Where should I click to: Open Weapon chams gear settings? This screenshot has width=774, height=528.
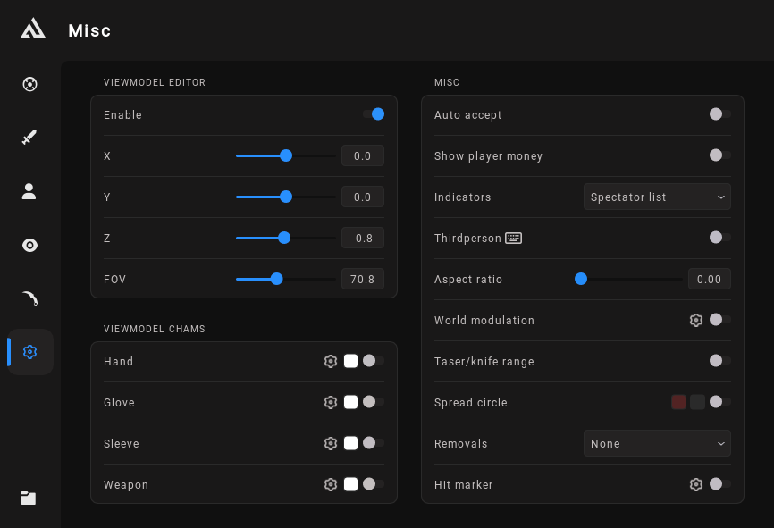pyautogui.click(x=331, y=484)
